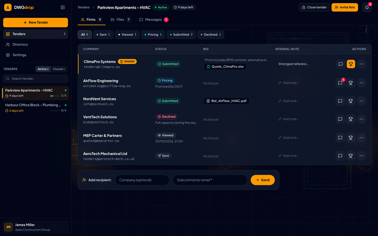The height and width of the screenshot is (236, 378).
Task: Switch to the Files tab
Action: click(x=121, y=20)
